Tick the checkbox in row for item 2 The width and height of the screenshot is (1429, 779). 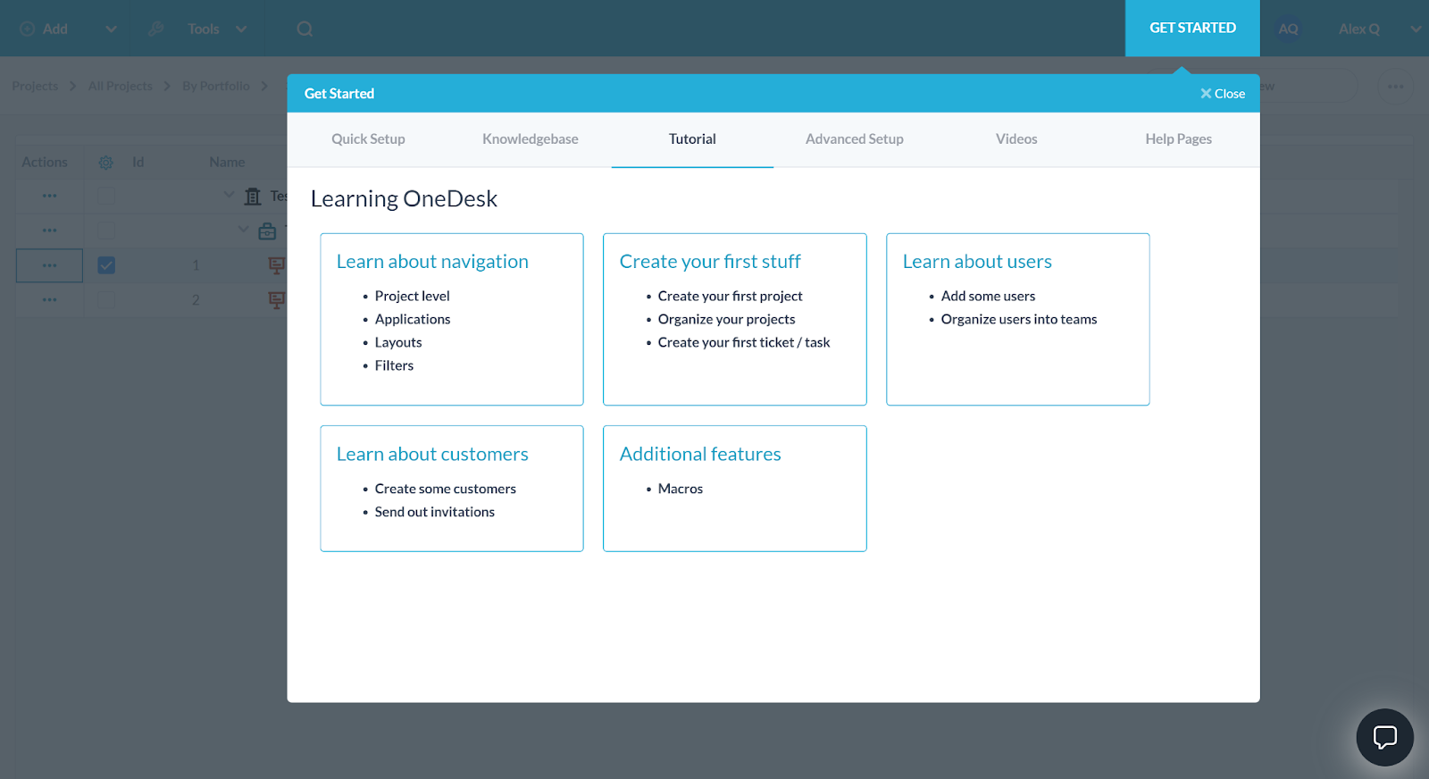(x=106, y=300)
